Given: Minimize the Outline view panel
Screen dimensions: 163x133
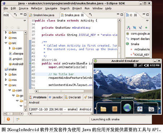Looking at the screenshot, I should 144,14.
